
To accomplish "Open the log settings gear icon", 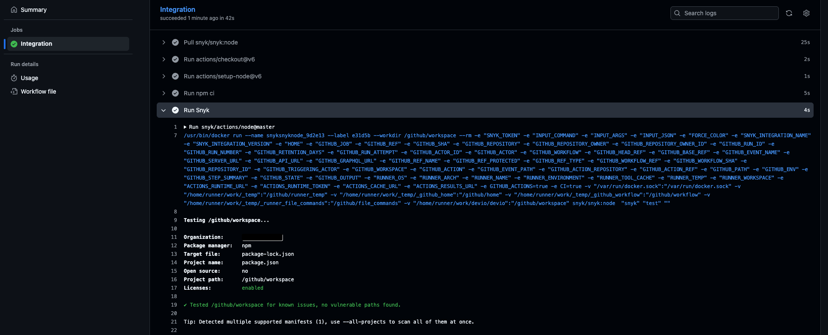I will pos(806,13).
